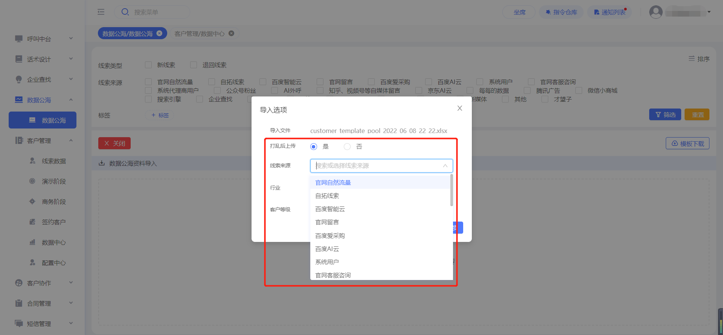Select 否 radio for 打乱后上传

[x=347, y=147]
